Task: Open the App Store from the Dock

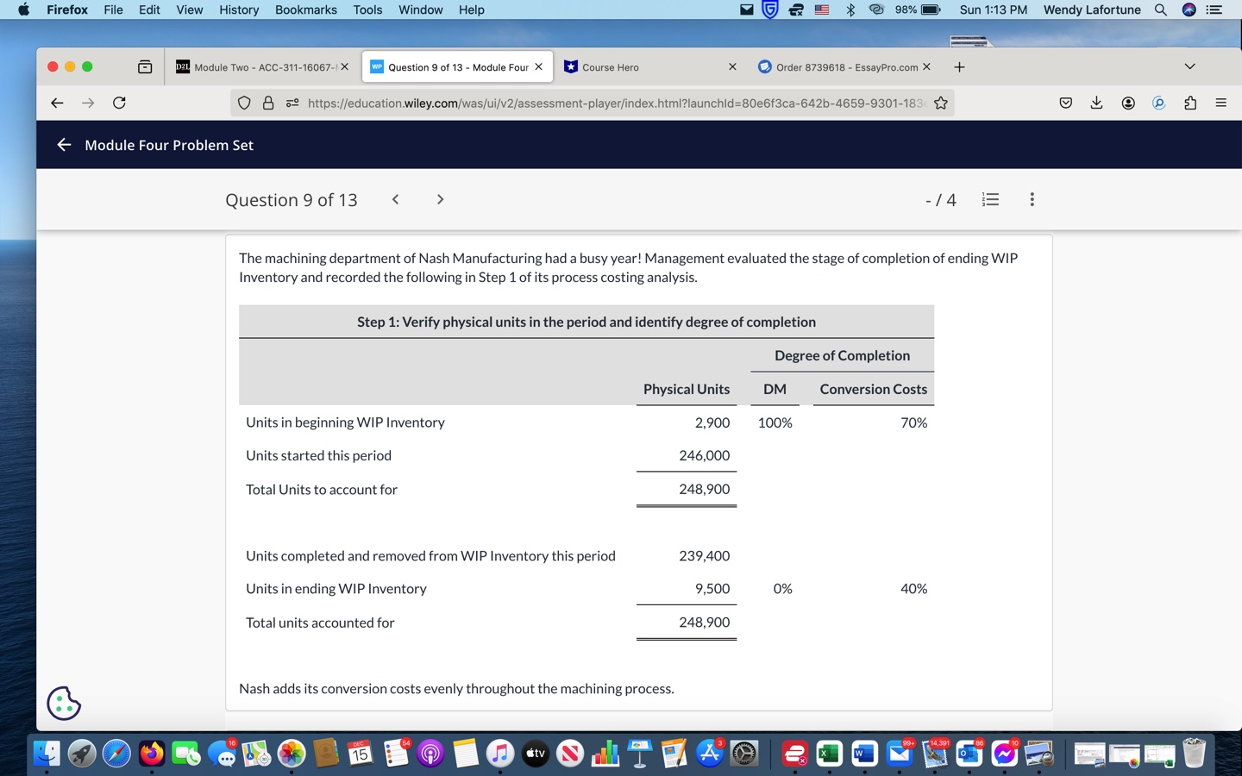Action: coord(710,754)
